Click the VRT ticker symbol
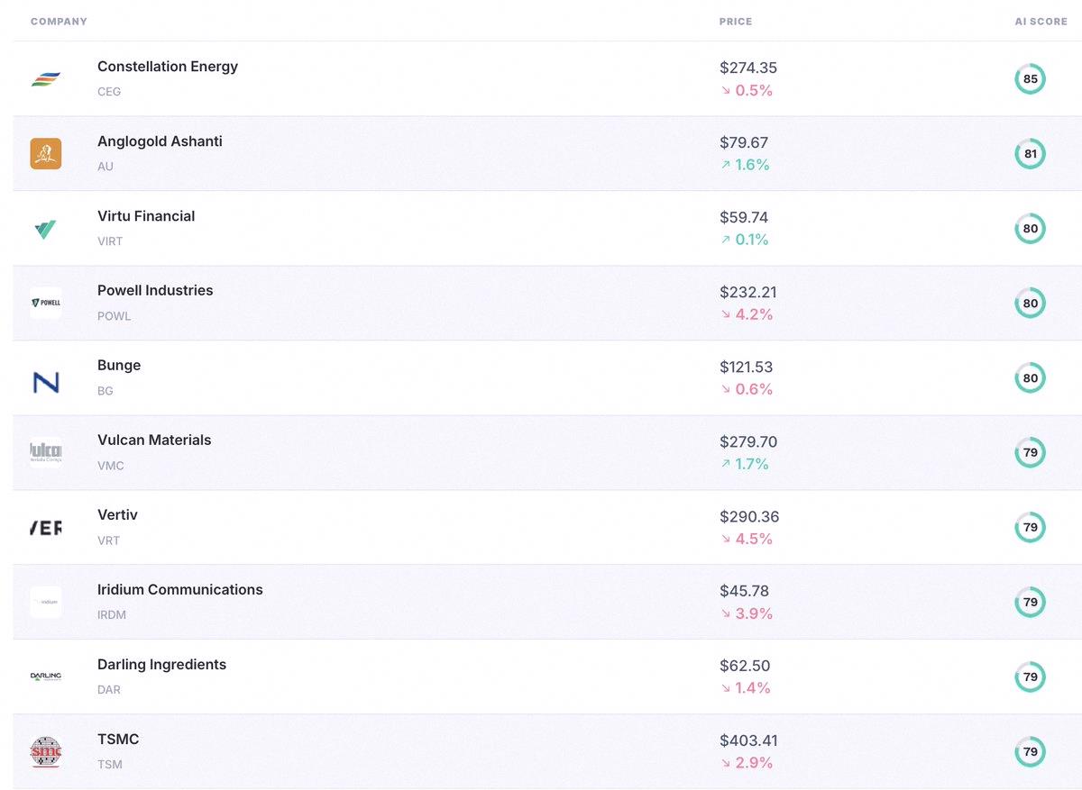Viewport: 1082px width, 790px height. (x=108, y=540)
